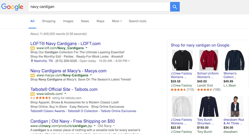Image resolution: width=249 pixels, height=134 pixels.
Task: Expand arrow next to macys.com URL
Action: (x=91, y=75)
